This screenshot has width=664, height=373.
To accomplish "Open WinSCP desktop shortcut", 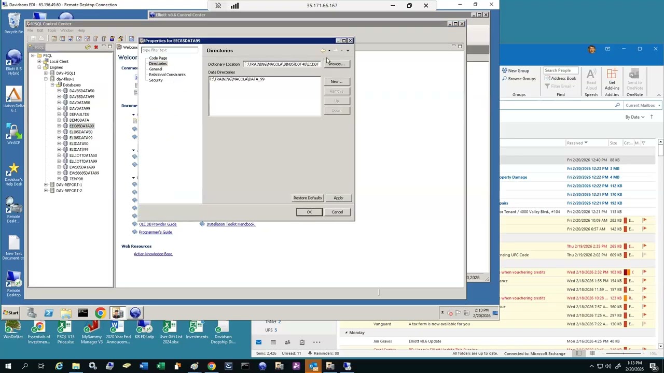I will click(13, 134).
